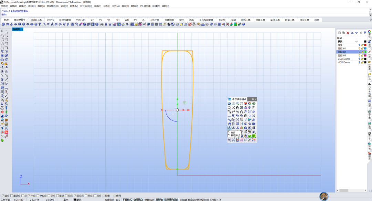Image resolution: width=372 pixels, height=201 pixels.
Task: Switch to the VRay5 toolbar tab
Action: point(50,20)
